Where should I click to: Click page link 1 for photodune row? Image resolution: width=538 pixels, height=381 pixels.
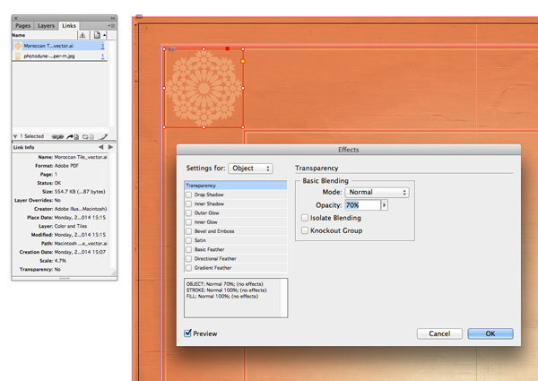[102, 56]
